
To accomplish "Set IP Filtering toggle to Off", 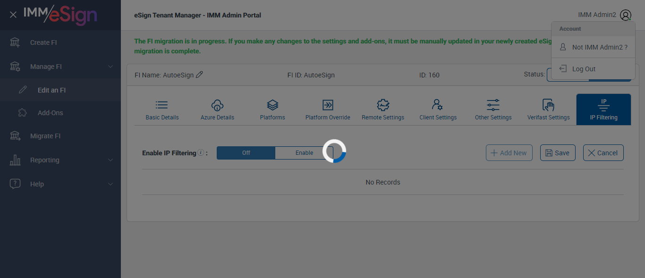I will coord(246,153).
